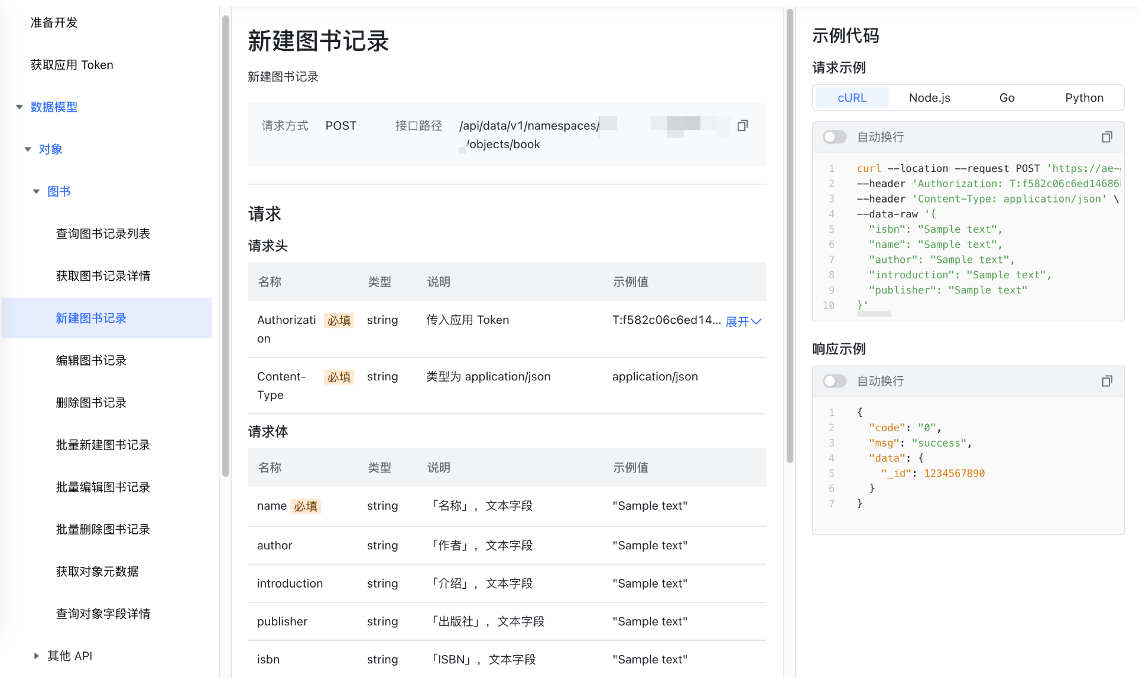Click the 响应示例 heading
This screenshot has width=1139, height=678.
[x=839, y=349]
